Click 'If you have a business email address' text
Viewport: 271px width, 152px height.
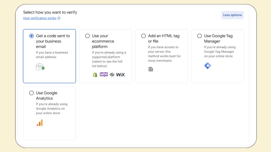point(52,55)
